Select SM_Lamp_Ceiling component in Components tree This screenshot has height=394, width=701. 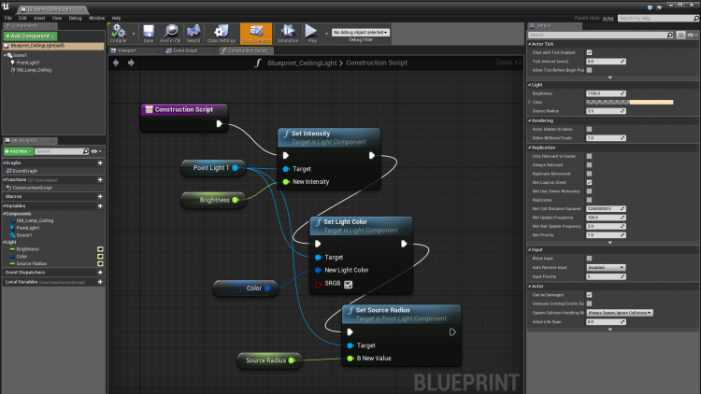point(34,70)
